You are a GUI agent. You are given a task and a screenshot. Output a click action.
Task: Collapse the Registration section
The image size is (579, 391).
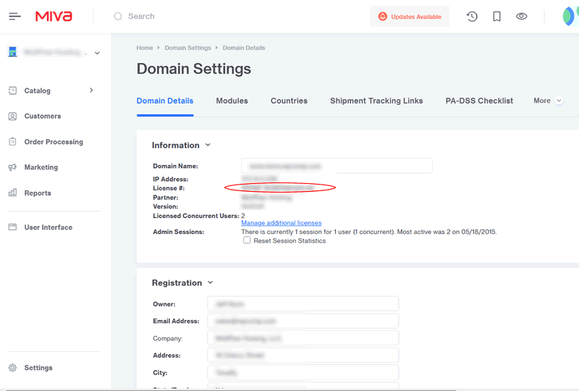211,282
